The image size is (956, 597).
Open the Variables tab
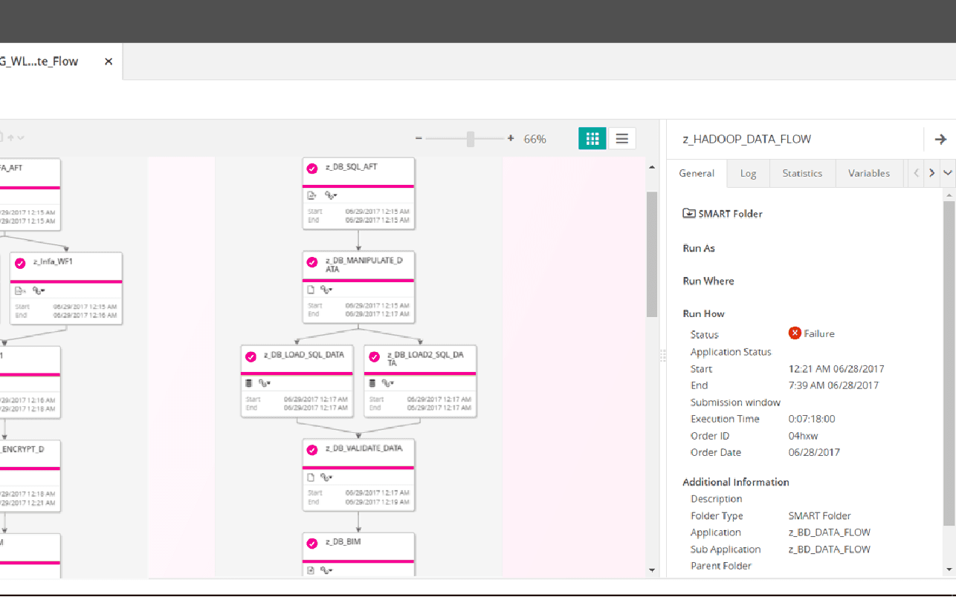tap(869, 173)
